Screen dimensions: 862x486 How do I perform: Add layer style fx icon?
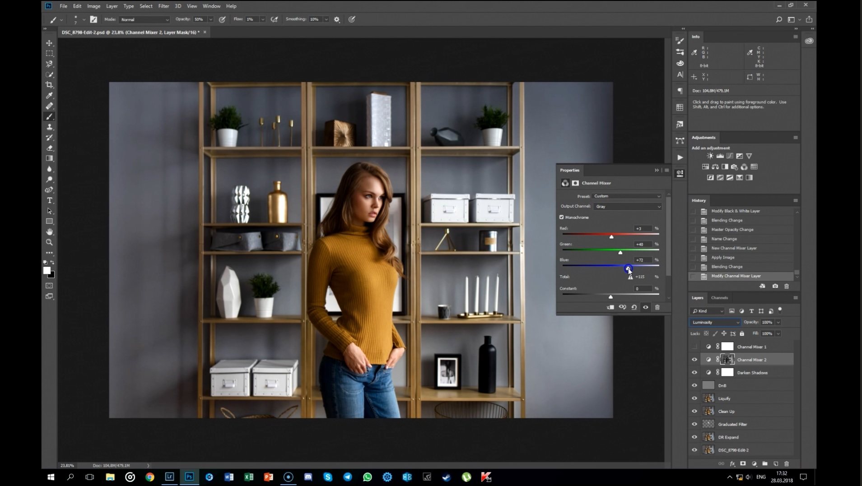pos(732,463)
